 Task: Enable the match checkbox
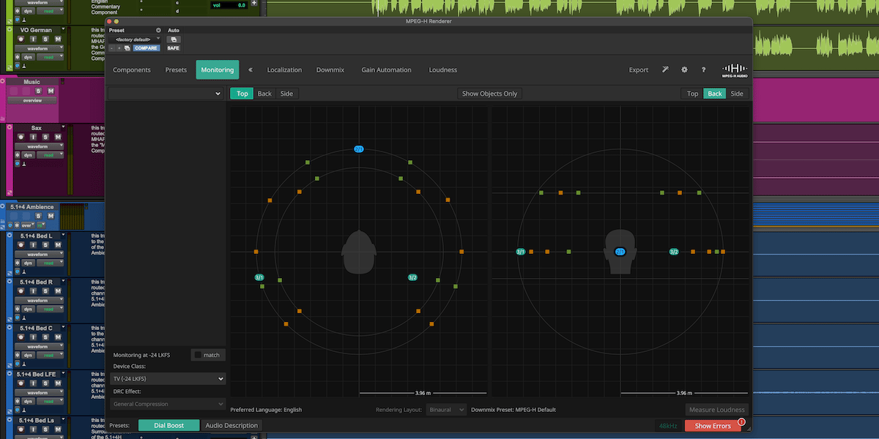198,355
